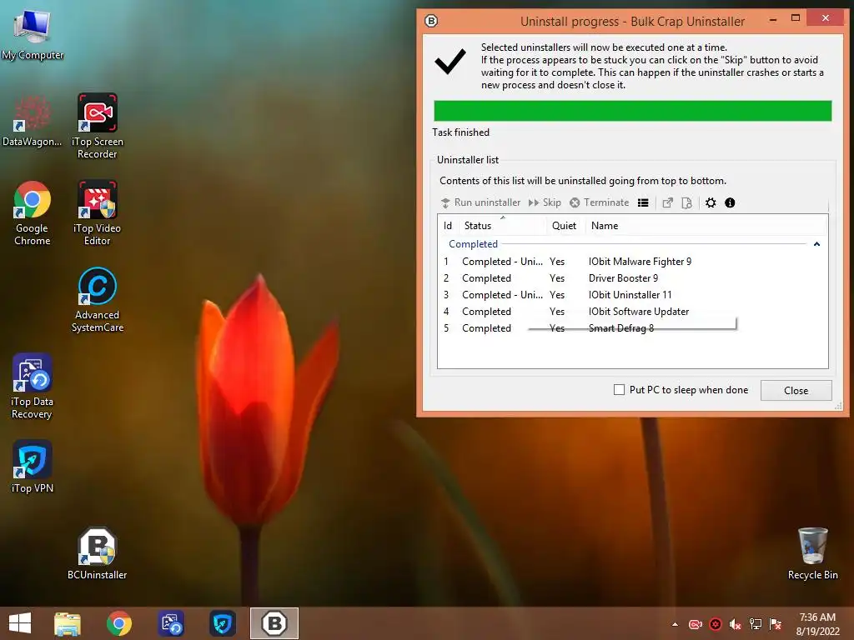Sort by the Name column header
Viewport: 854px width, 640px height.
(x=706, y=225)
